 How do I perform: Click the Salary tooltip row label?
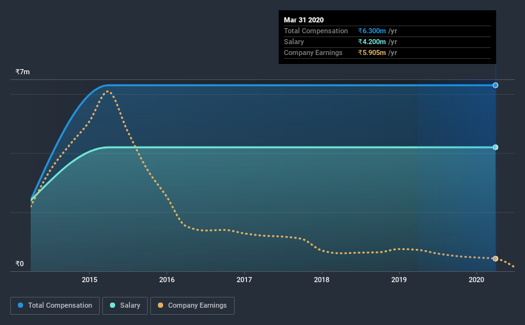294,42
